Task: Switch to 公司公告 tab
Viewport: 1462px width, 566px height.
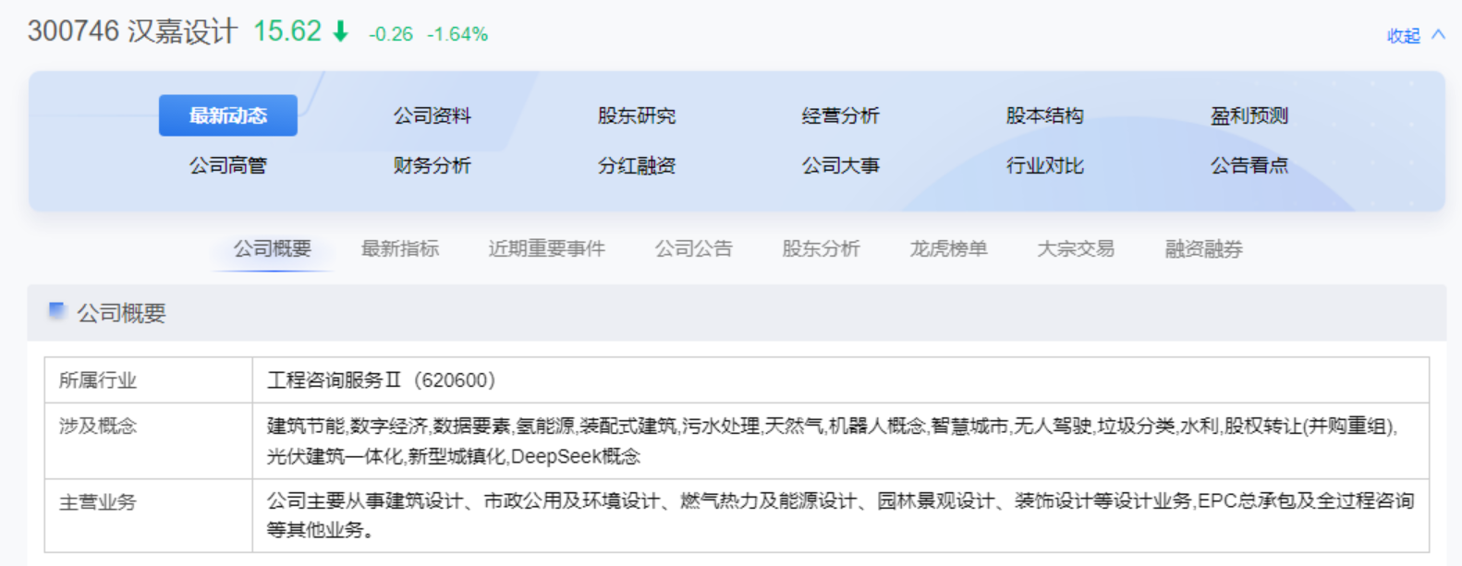Action: (x=694, y=248)
